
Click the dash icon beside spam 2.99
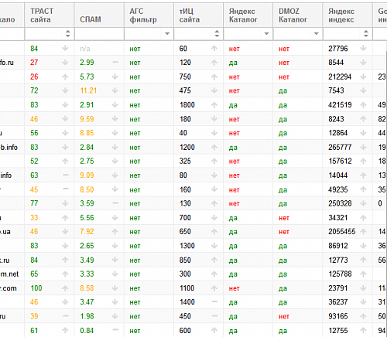115,62
